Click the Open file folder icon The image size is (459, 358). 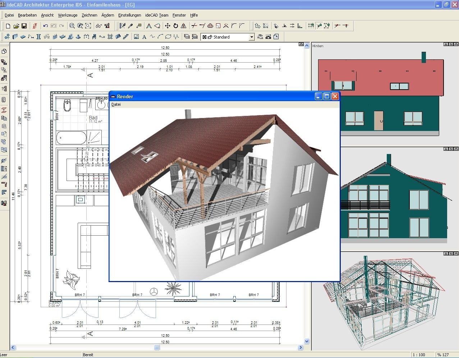coord(16,26)
